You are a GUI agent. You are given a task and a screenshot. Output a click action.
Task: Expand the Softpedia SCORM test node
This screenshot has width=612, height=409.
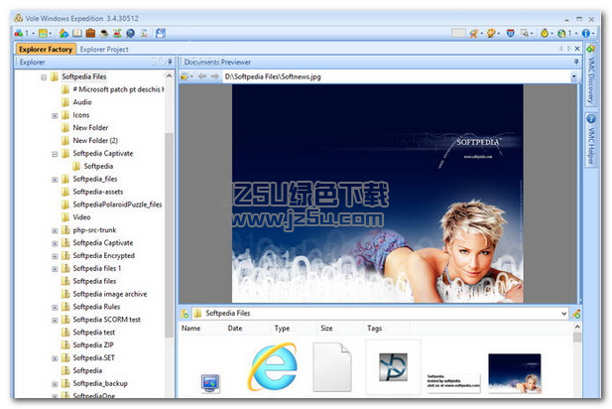coord(55,321)
